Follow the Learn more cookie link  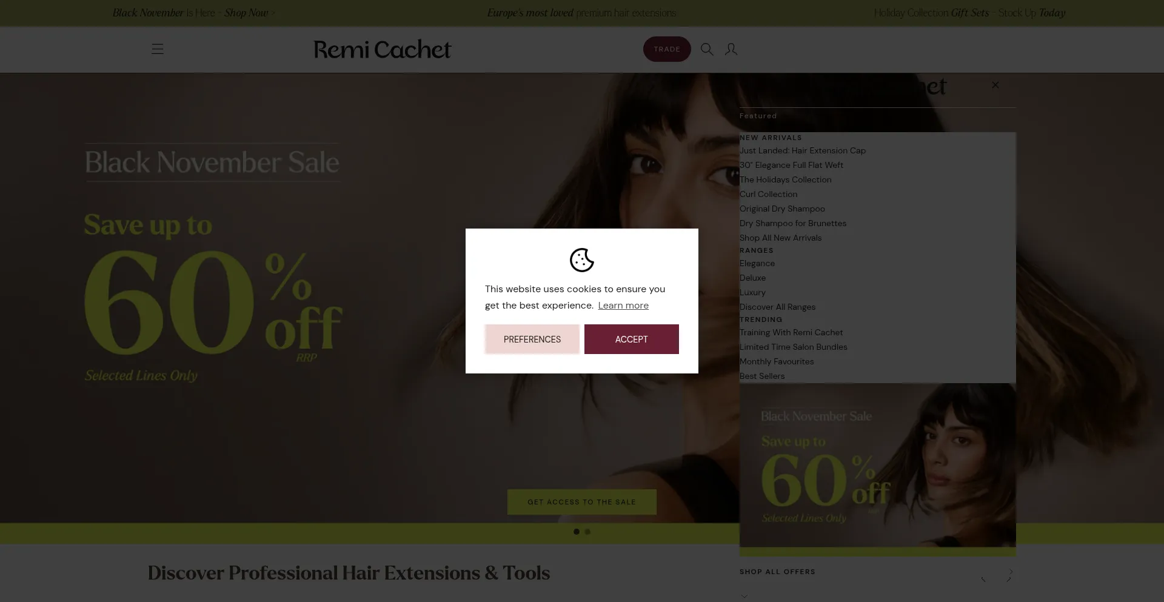coord(623,306)
